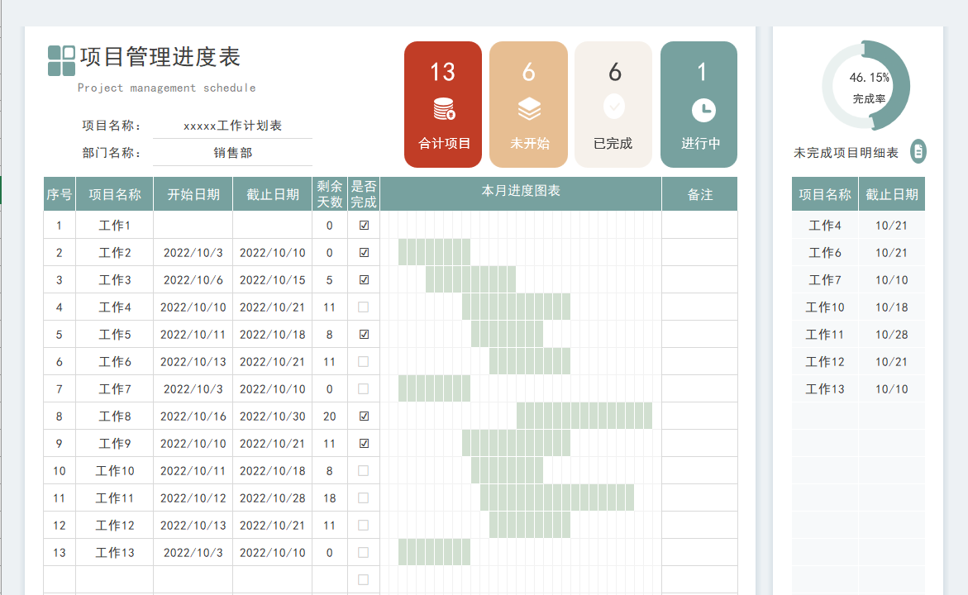Select remaining days cell 20 for 工作8
The image size is (968, 595).
(x=330, y=416)
